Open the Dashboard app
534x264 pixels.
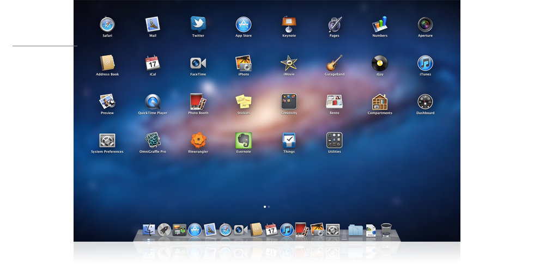tap(425, 102)
